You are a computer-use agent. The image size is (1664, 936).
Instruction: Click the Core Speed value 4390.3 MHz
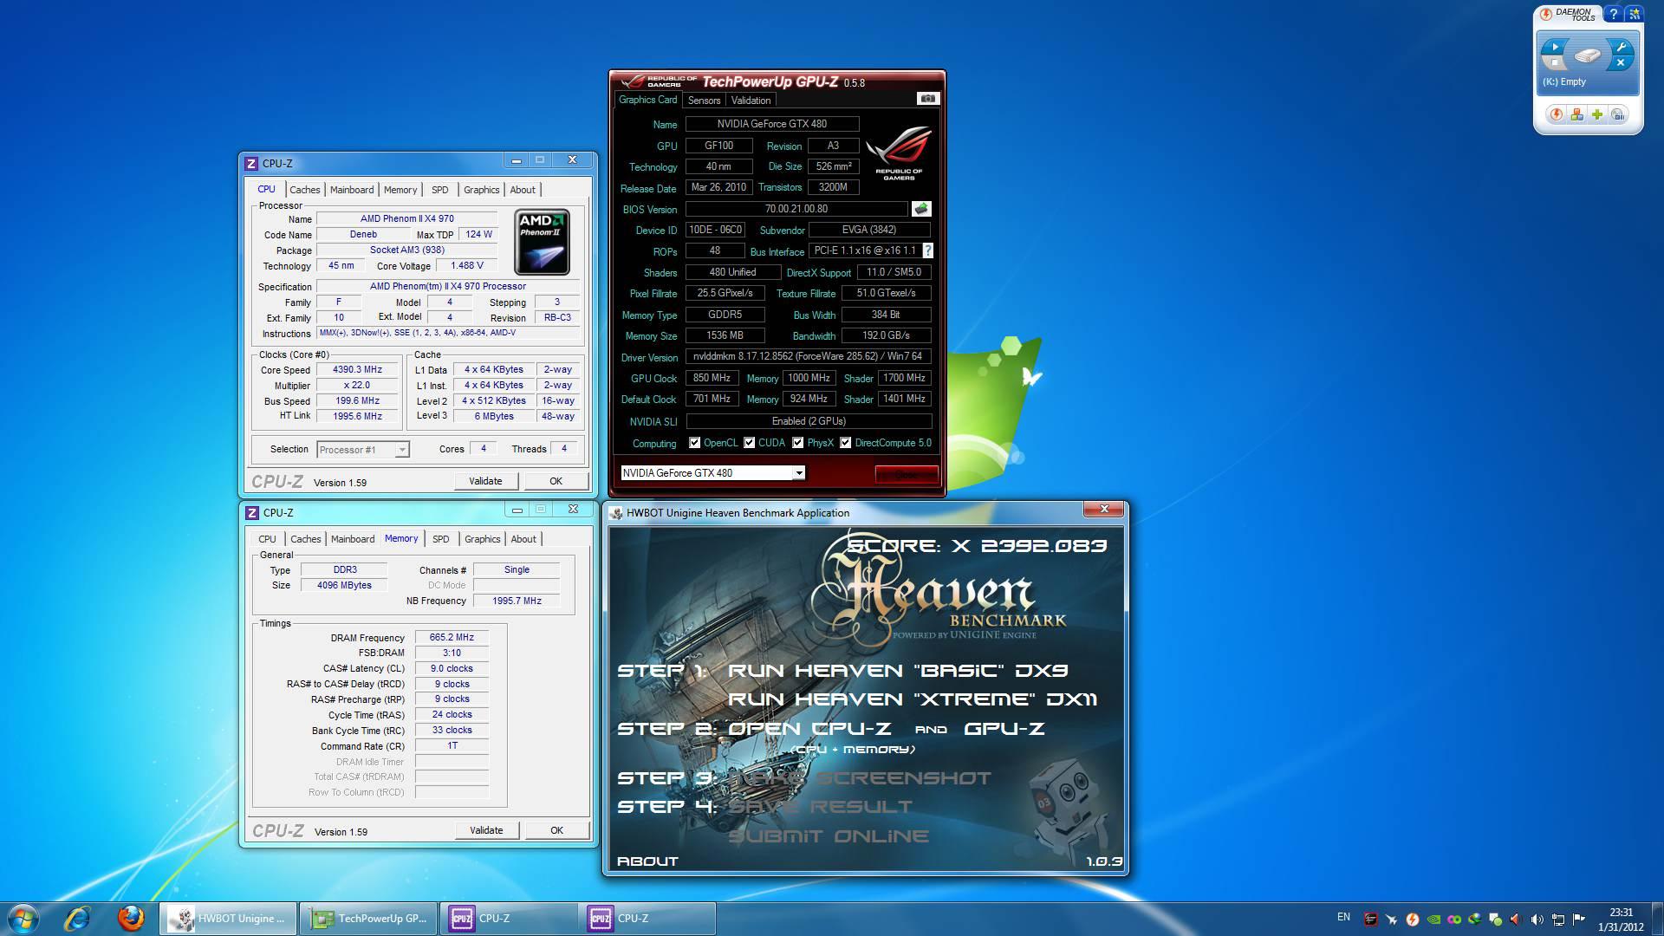(x=357, y=369)
